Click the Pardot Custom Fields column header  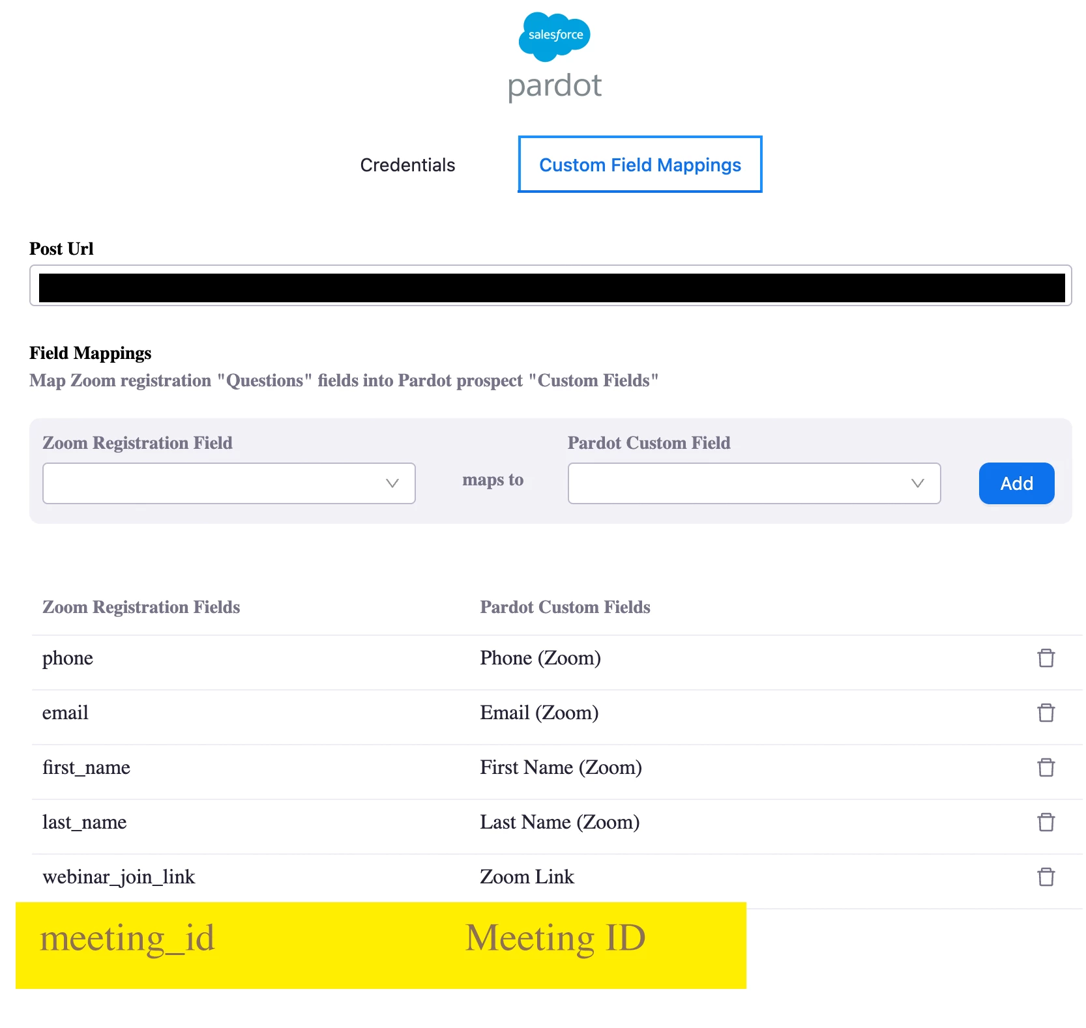(x=565, y=607)
